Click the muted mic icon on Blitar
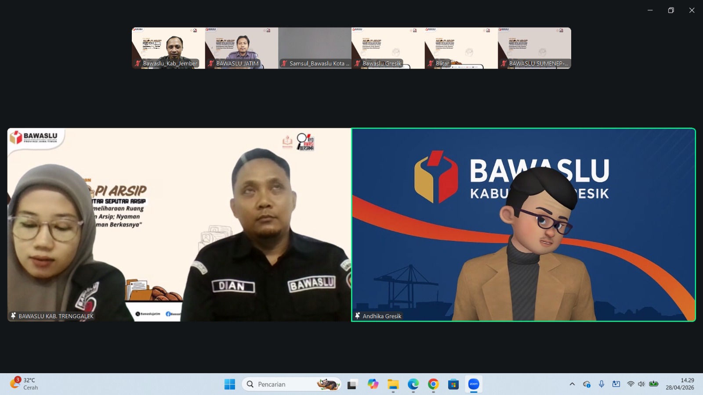The width and height of the screenshot is (703, 395). point(431,64)
